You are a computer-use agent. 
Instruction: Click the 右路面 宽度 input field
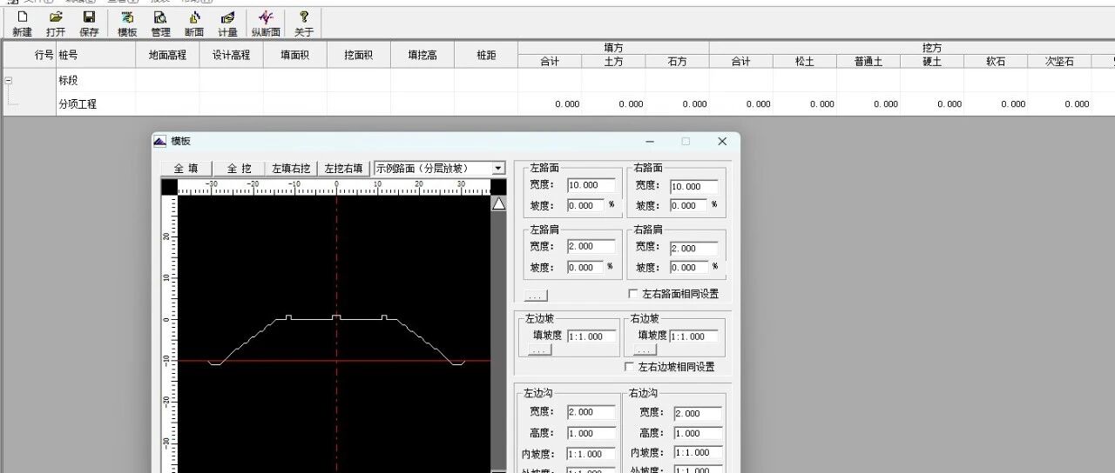click(694, 187)
